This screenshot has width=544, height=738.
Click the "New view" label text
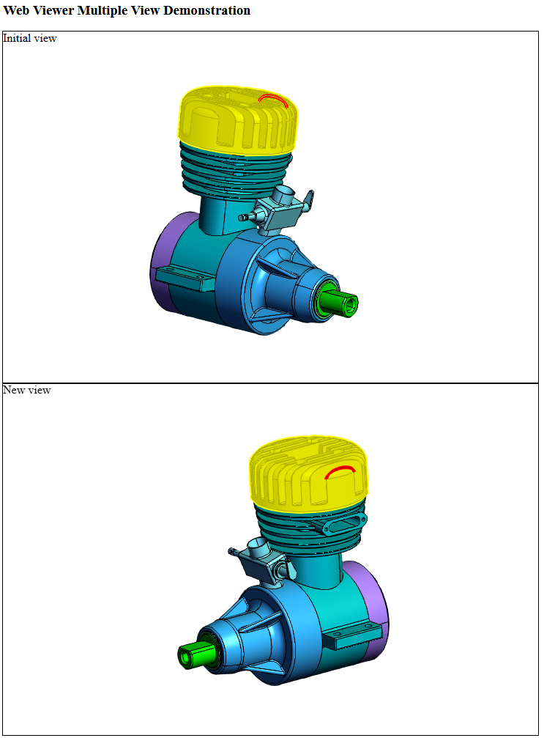[27, 390]
